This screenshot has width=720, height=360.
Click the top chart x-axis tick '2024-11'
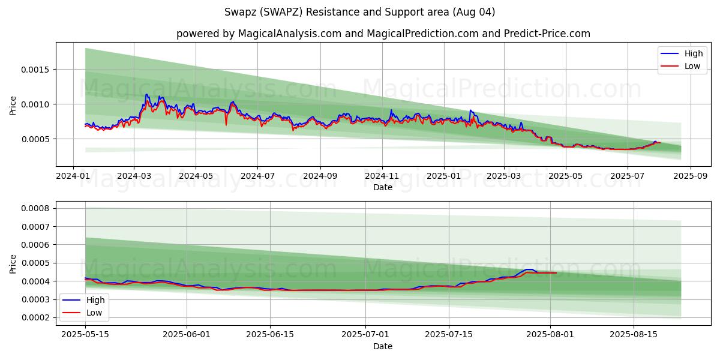(x=382, y=176)
